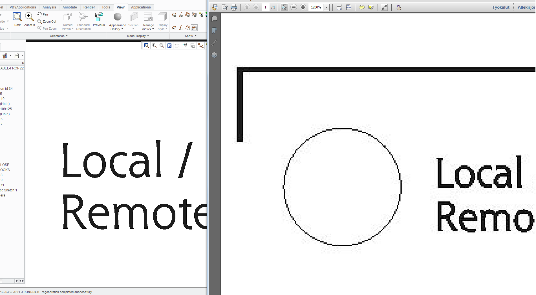The image size is (536, 295).
Task: Toggle coordinate system display in Show group
Action: point(194,14)
